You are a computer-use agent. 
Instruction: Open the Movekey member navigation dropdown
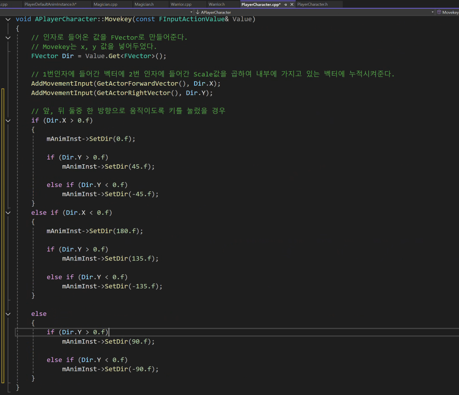click(x=448, y=12)
